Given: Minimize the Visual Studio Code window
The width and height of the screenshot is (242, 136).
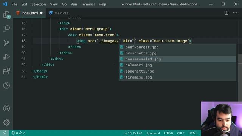Looking at the screenshot, I should click(x=211, y=4).
